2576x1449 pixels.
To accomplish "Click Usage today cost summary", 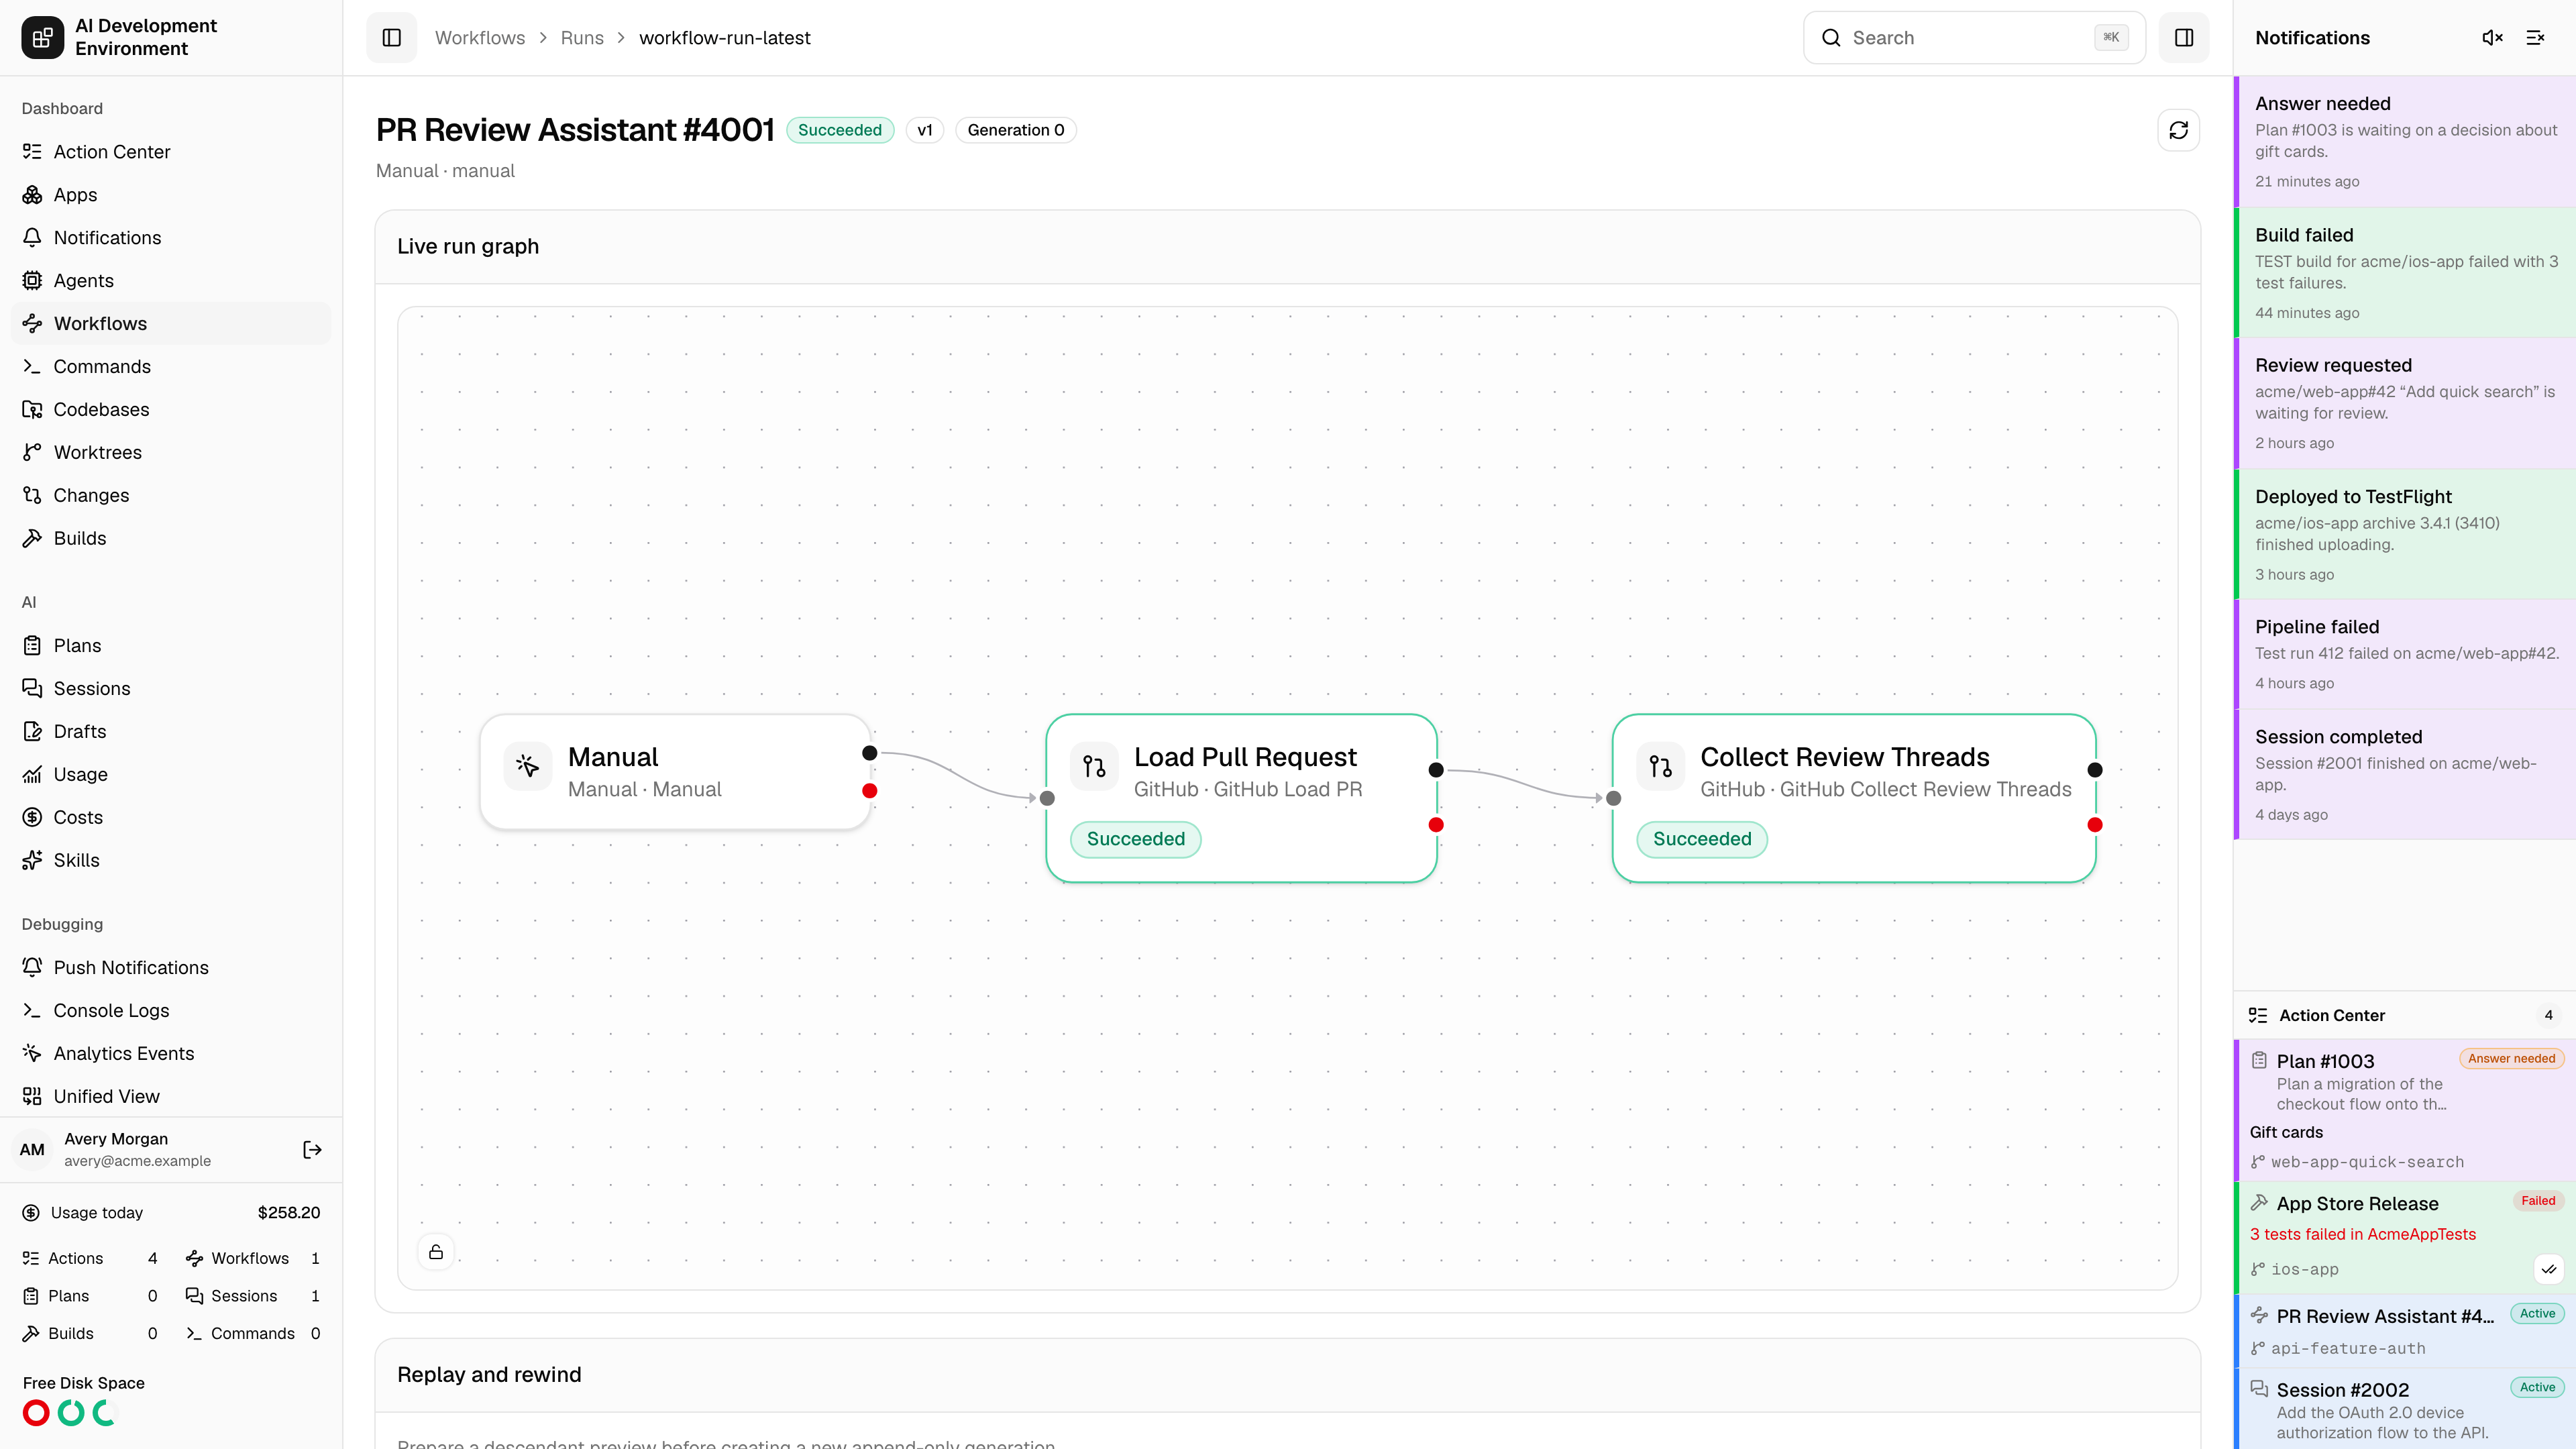I will pos(171,1213).
